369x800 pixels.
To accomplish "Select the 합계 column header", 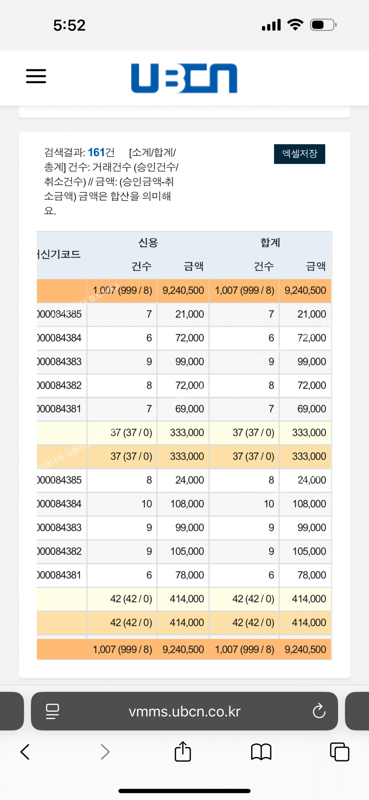I will (x=270, y=243).
